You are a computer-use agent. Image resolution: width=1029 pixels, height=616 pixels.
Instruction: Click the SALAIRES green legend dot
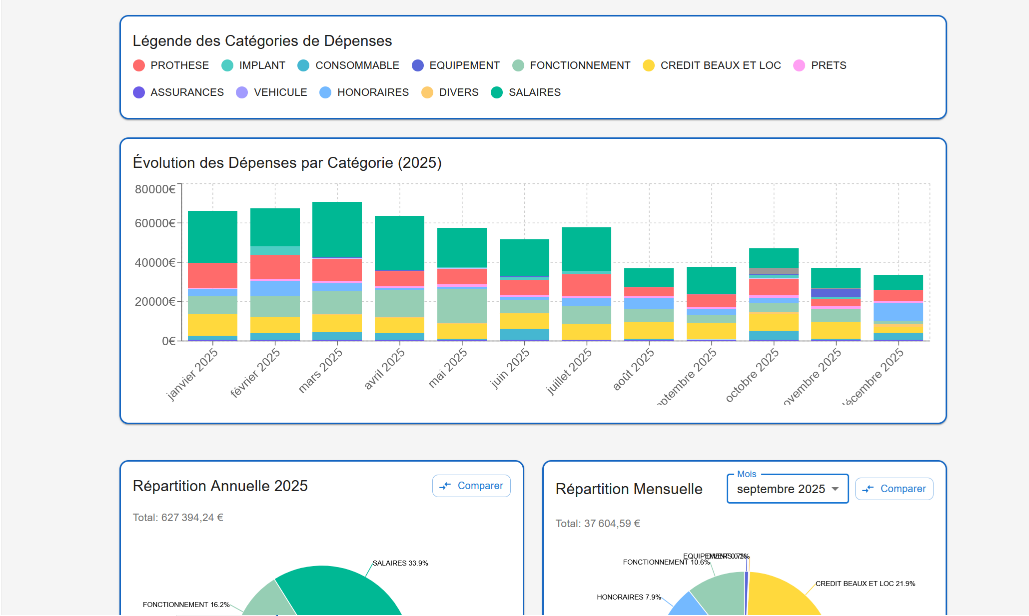point(497,92)
